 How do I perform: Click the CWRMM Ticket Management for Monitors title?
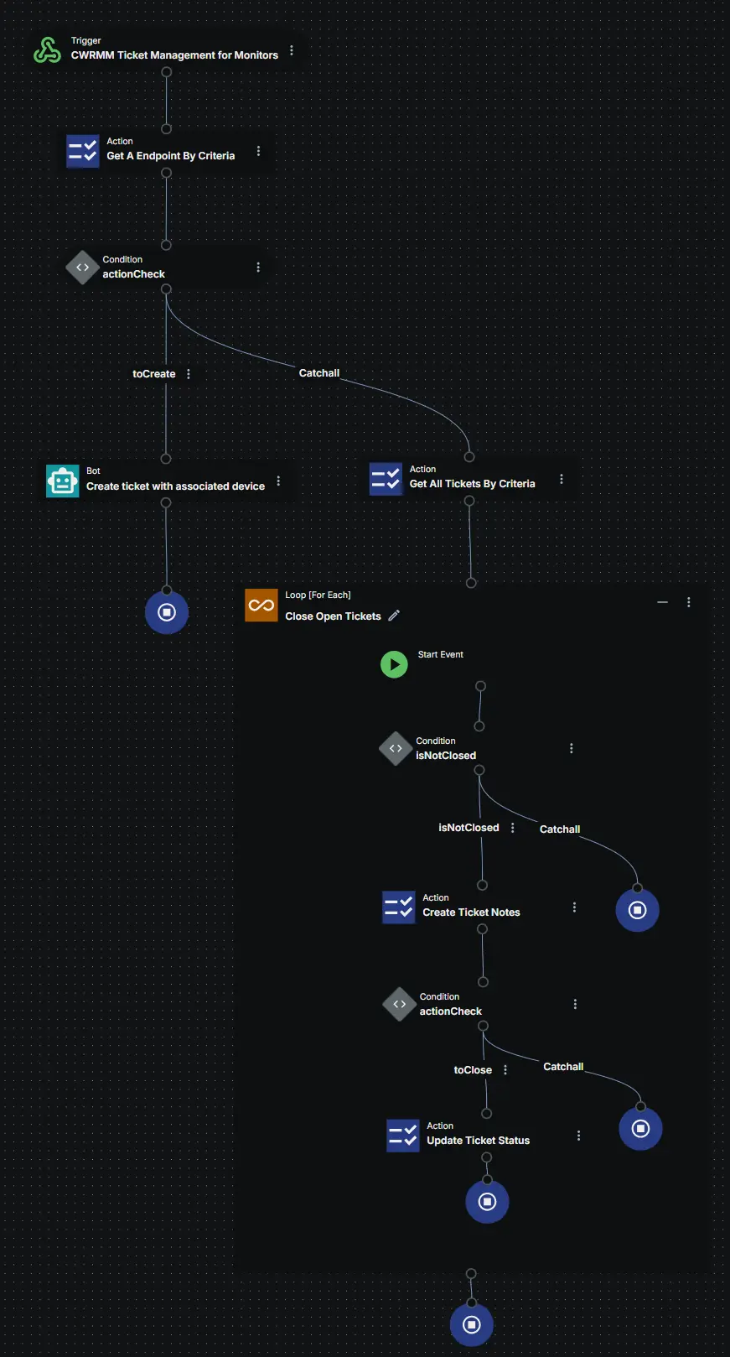pos(174,55)
